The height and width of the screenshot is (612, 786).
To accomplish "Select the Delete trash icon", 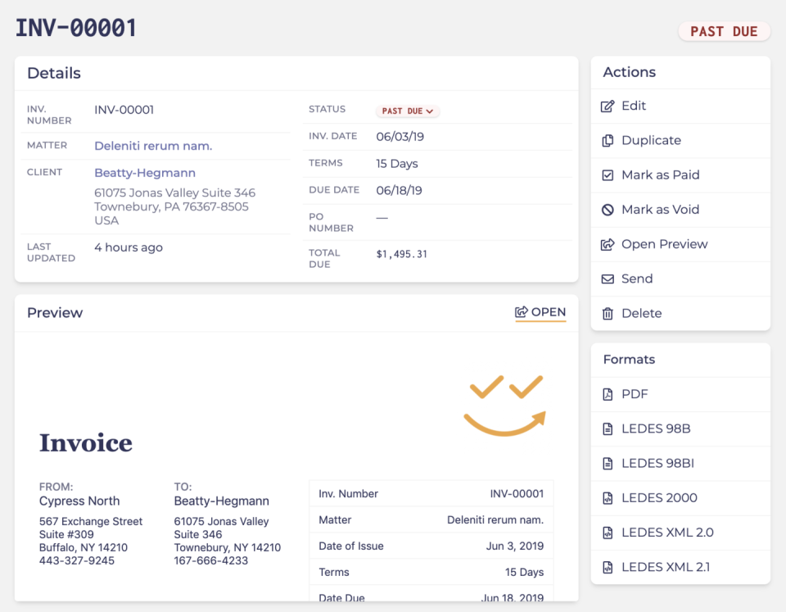I will tap(606, 313).
